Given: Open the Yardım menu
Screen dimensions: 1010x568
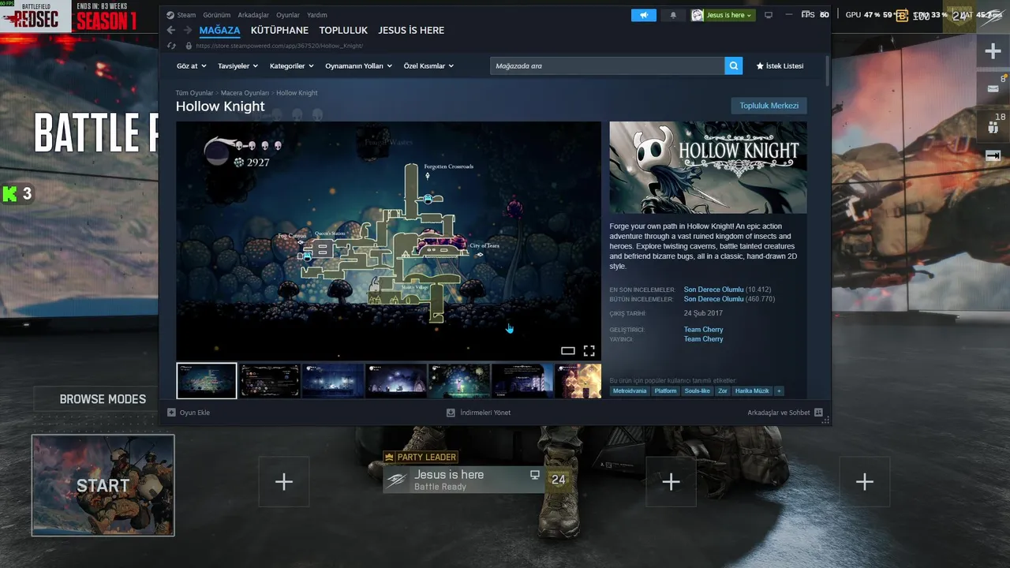Looking at the screenshot, I should point(316,15).
